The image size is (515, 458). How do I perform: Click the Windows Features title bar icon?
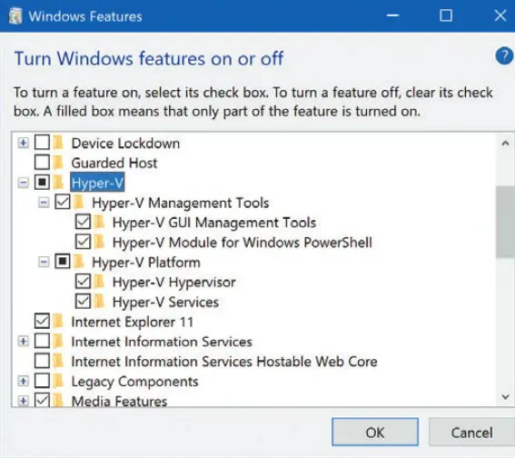pyautogui.click(x=15, y=16)
